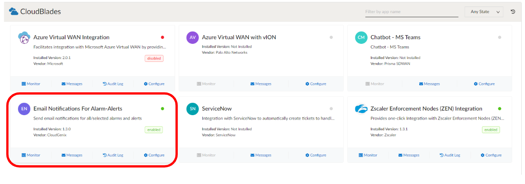Click the disabled badge on Azure Virtual WAN Integration

click(x=154, y=58)
